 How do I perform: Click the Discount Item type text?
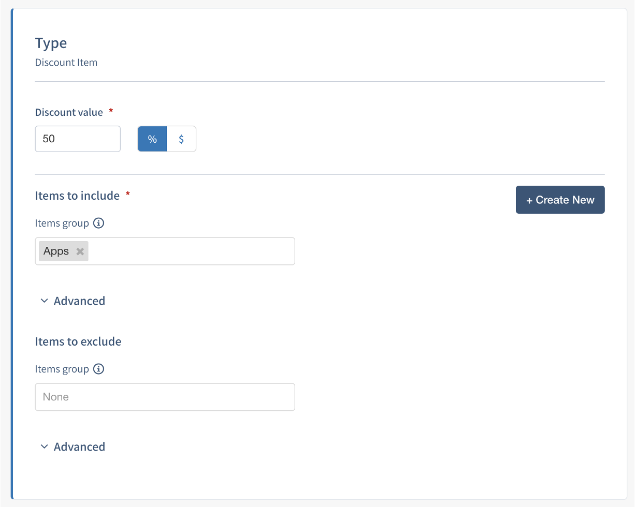(66, 63)
